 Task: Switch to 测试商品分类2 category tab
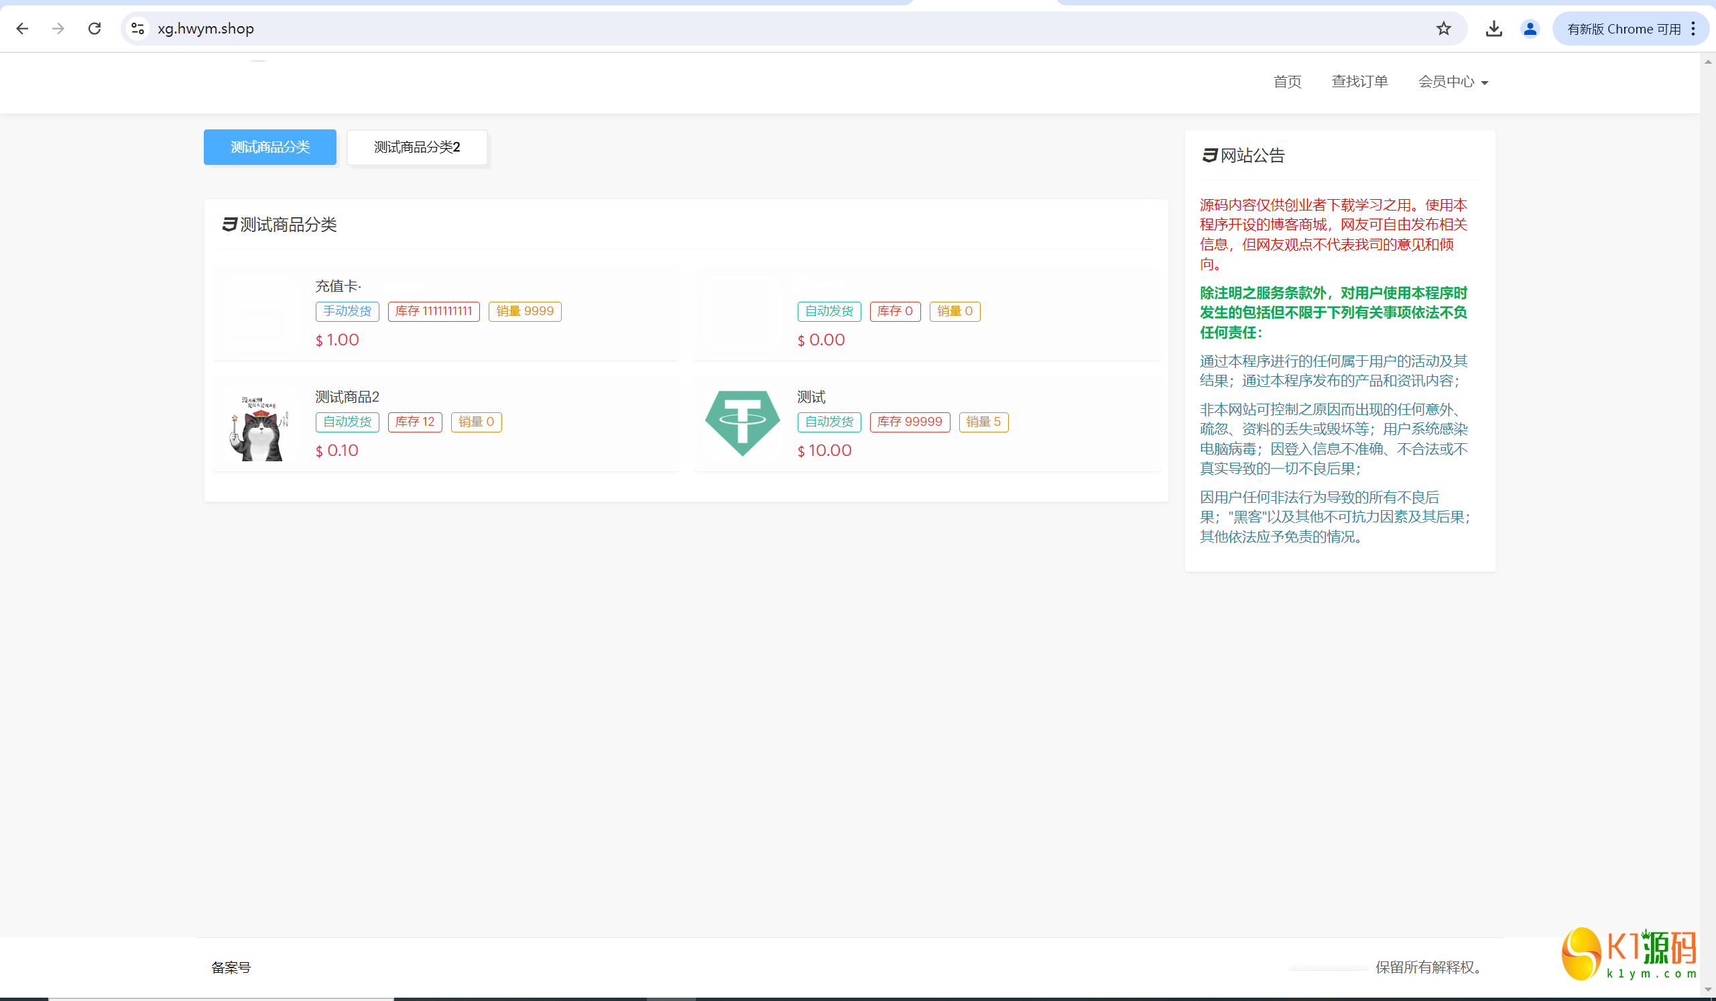click(x=417, y=147)
